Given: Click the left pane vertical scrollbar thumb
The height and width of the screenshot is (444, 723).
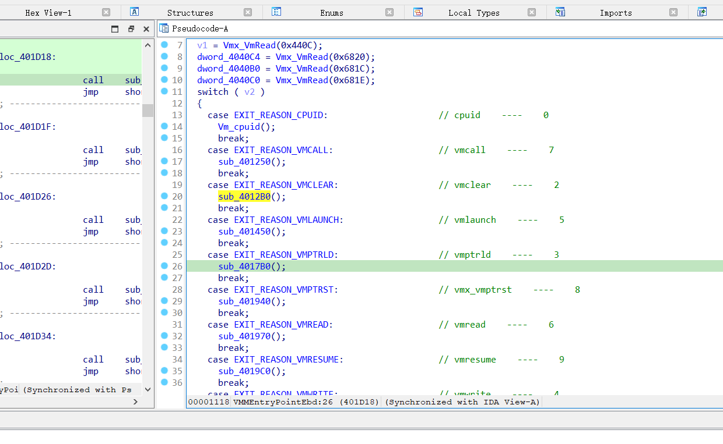Looking at the screenshot, I should [148, 111].
